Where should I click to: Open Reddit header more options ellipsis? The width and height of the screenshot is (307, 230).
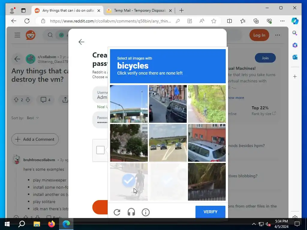[x=277, y=35]
